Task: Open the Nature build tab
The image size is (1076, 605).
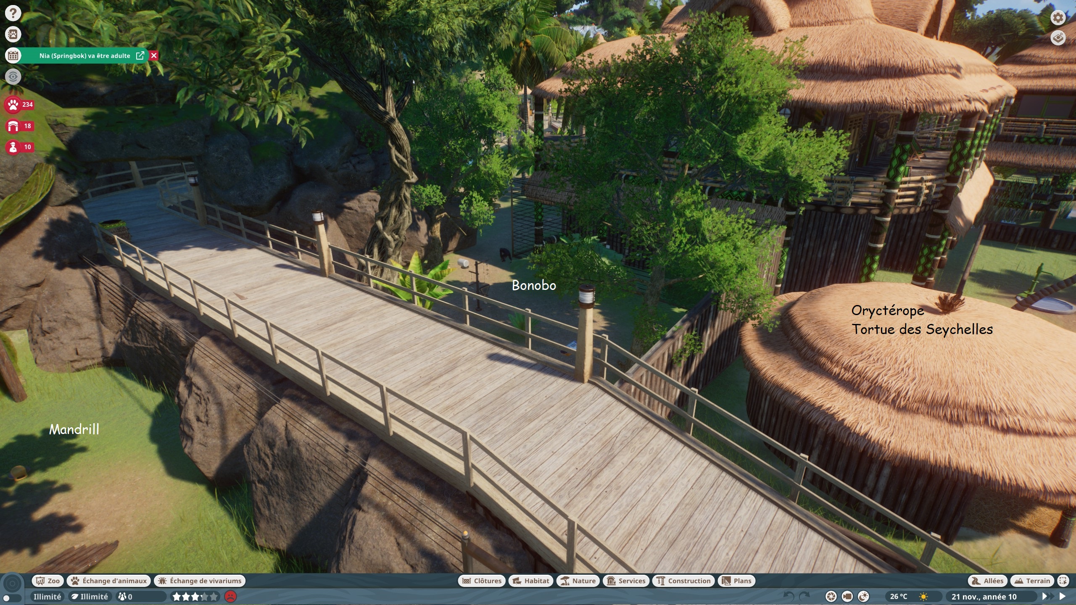Action: pos(578,581)
